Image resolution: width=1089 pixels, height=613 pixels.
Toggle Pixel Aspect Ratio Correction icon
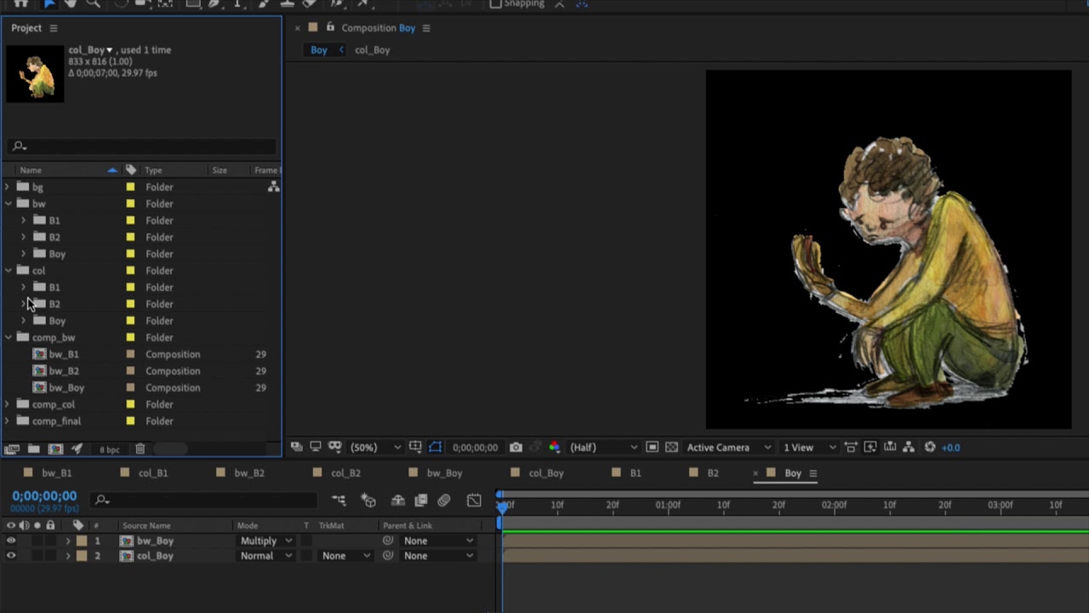pos(852,447)
